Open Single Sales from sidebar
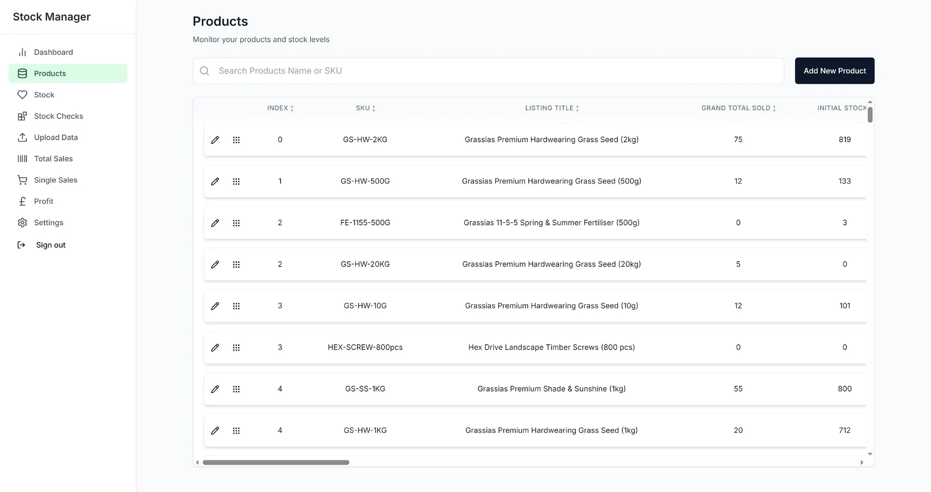 (x=68, y=180)
